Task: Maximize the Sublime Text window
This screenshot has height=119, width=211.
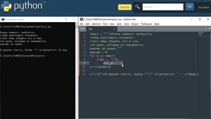Action: tap(200, 19)
